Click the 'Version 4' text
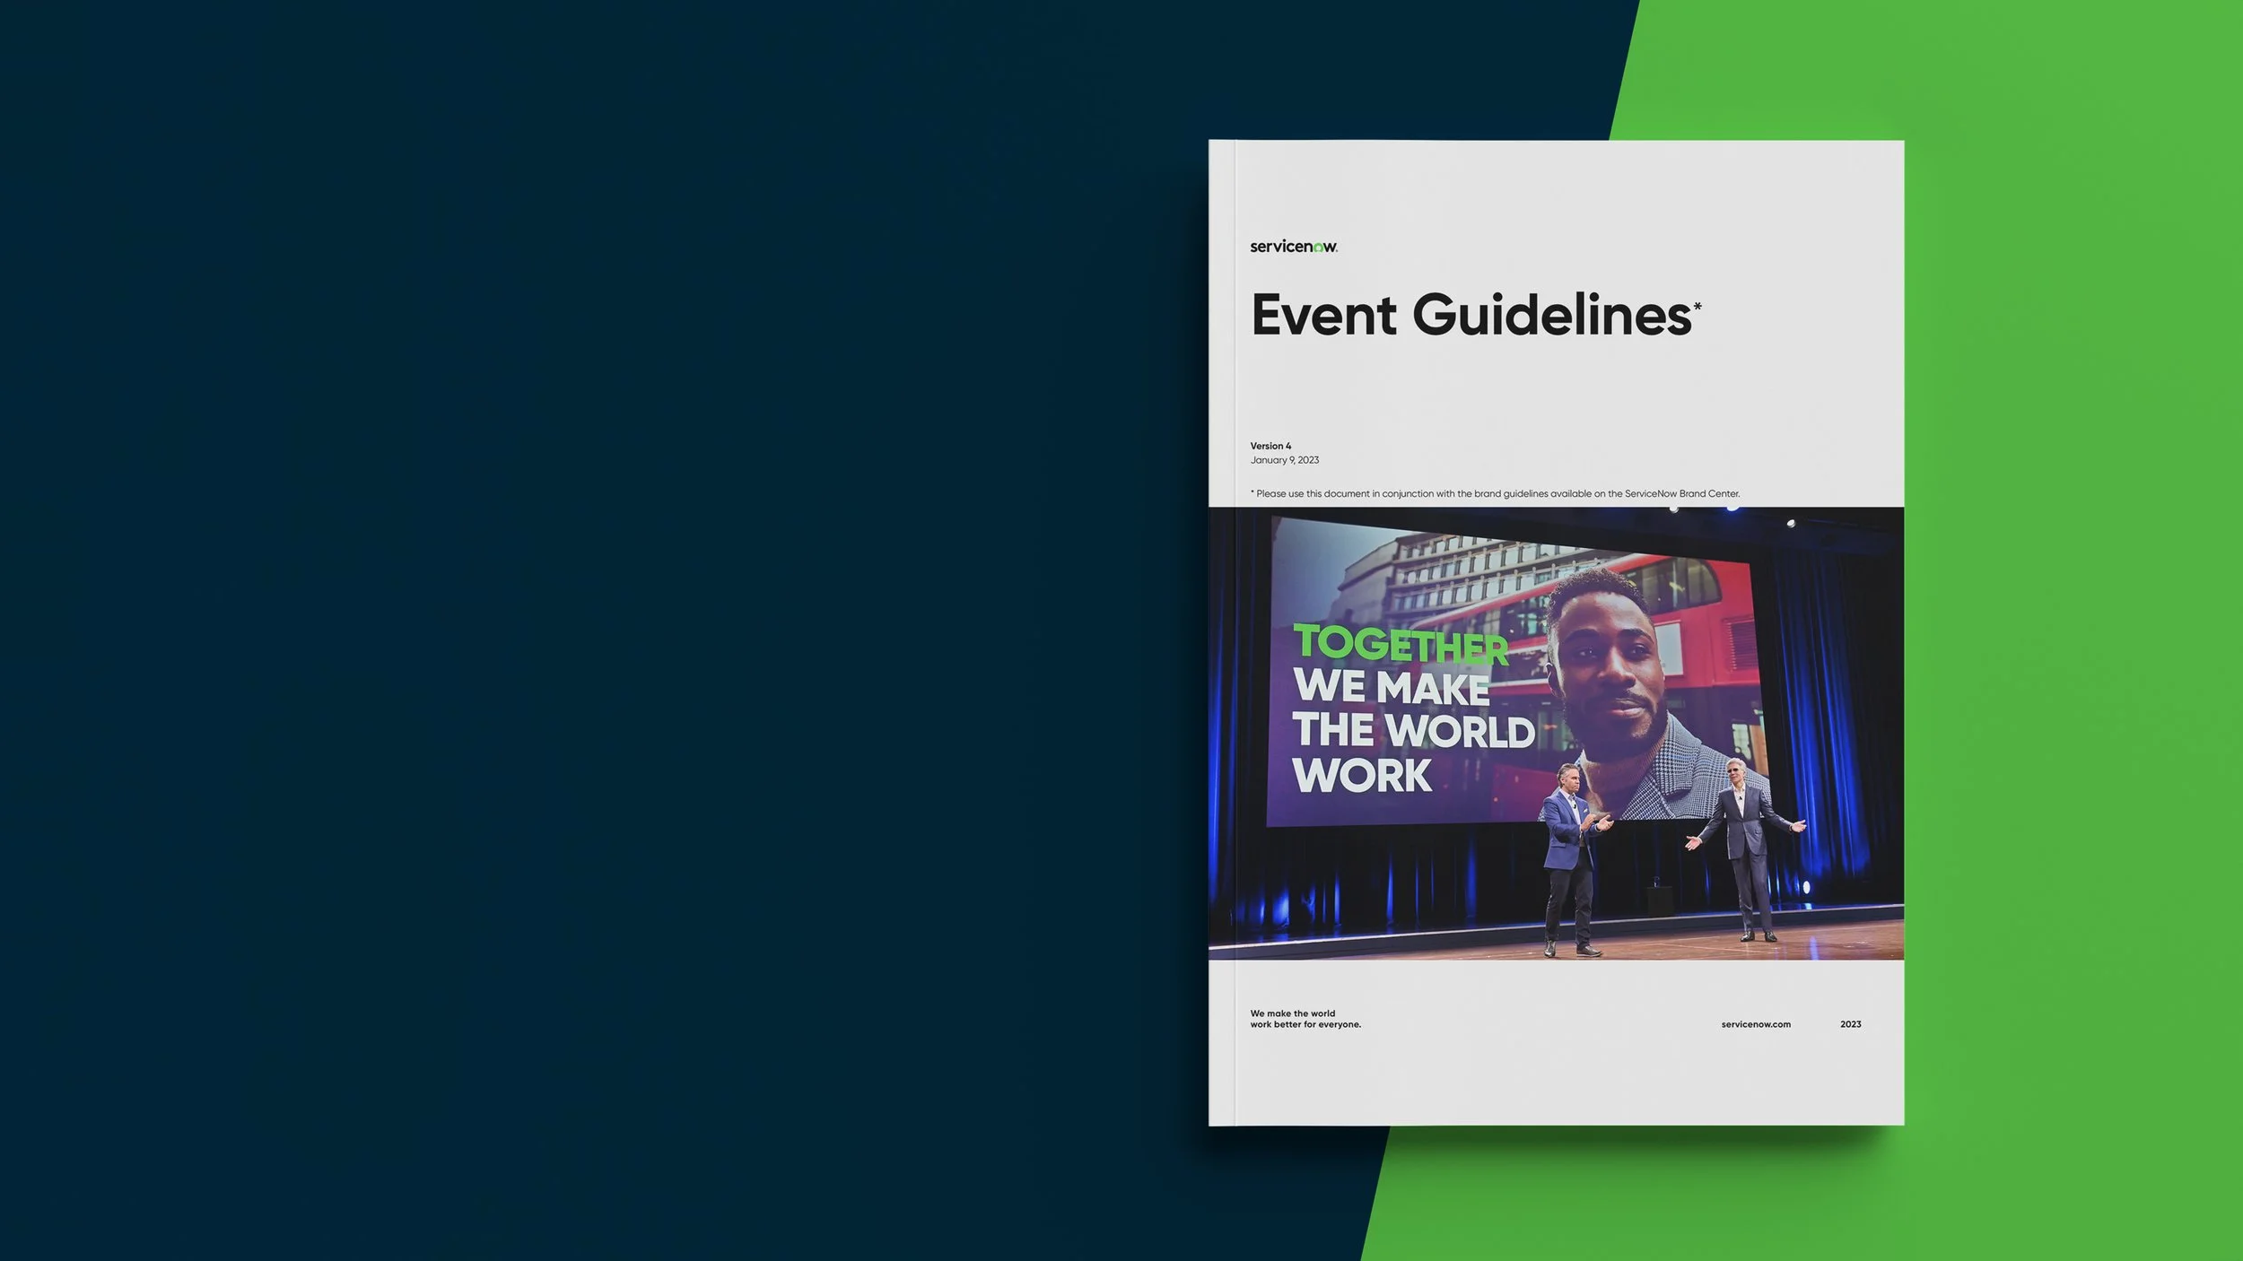This screenshot has width=2243, height=1261. pos(1270,446)
